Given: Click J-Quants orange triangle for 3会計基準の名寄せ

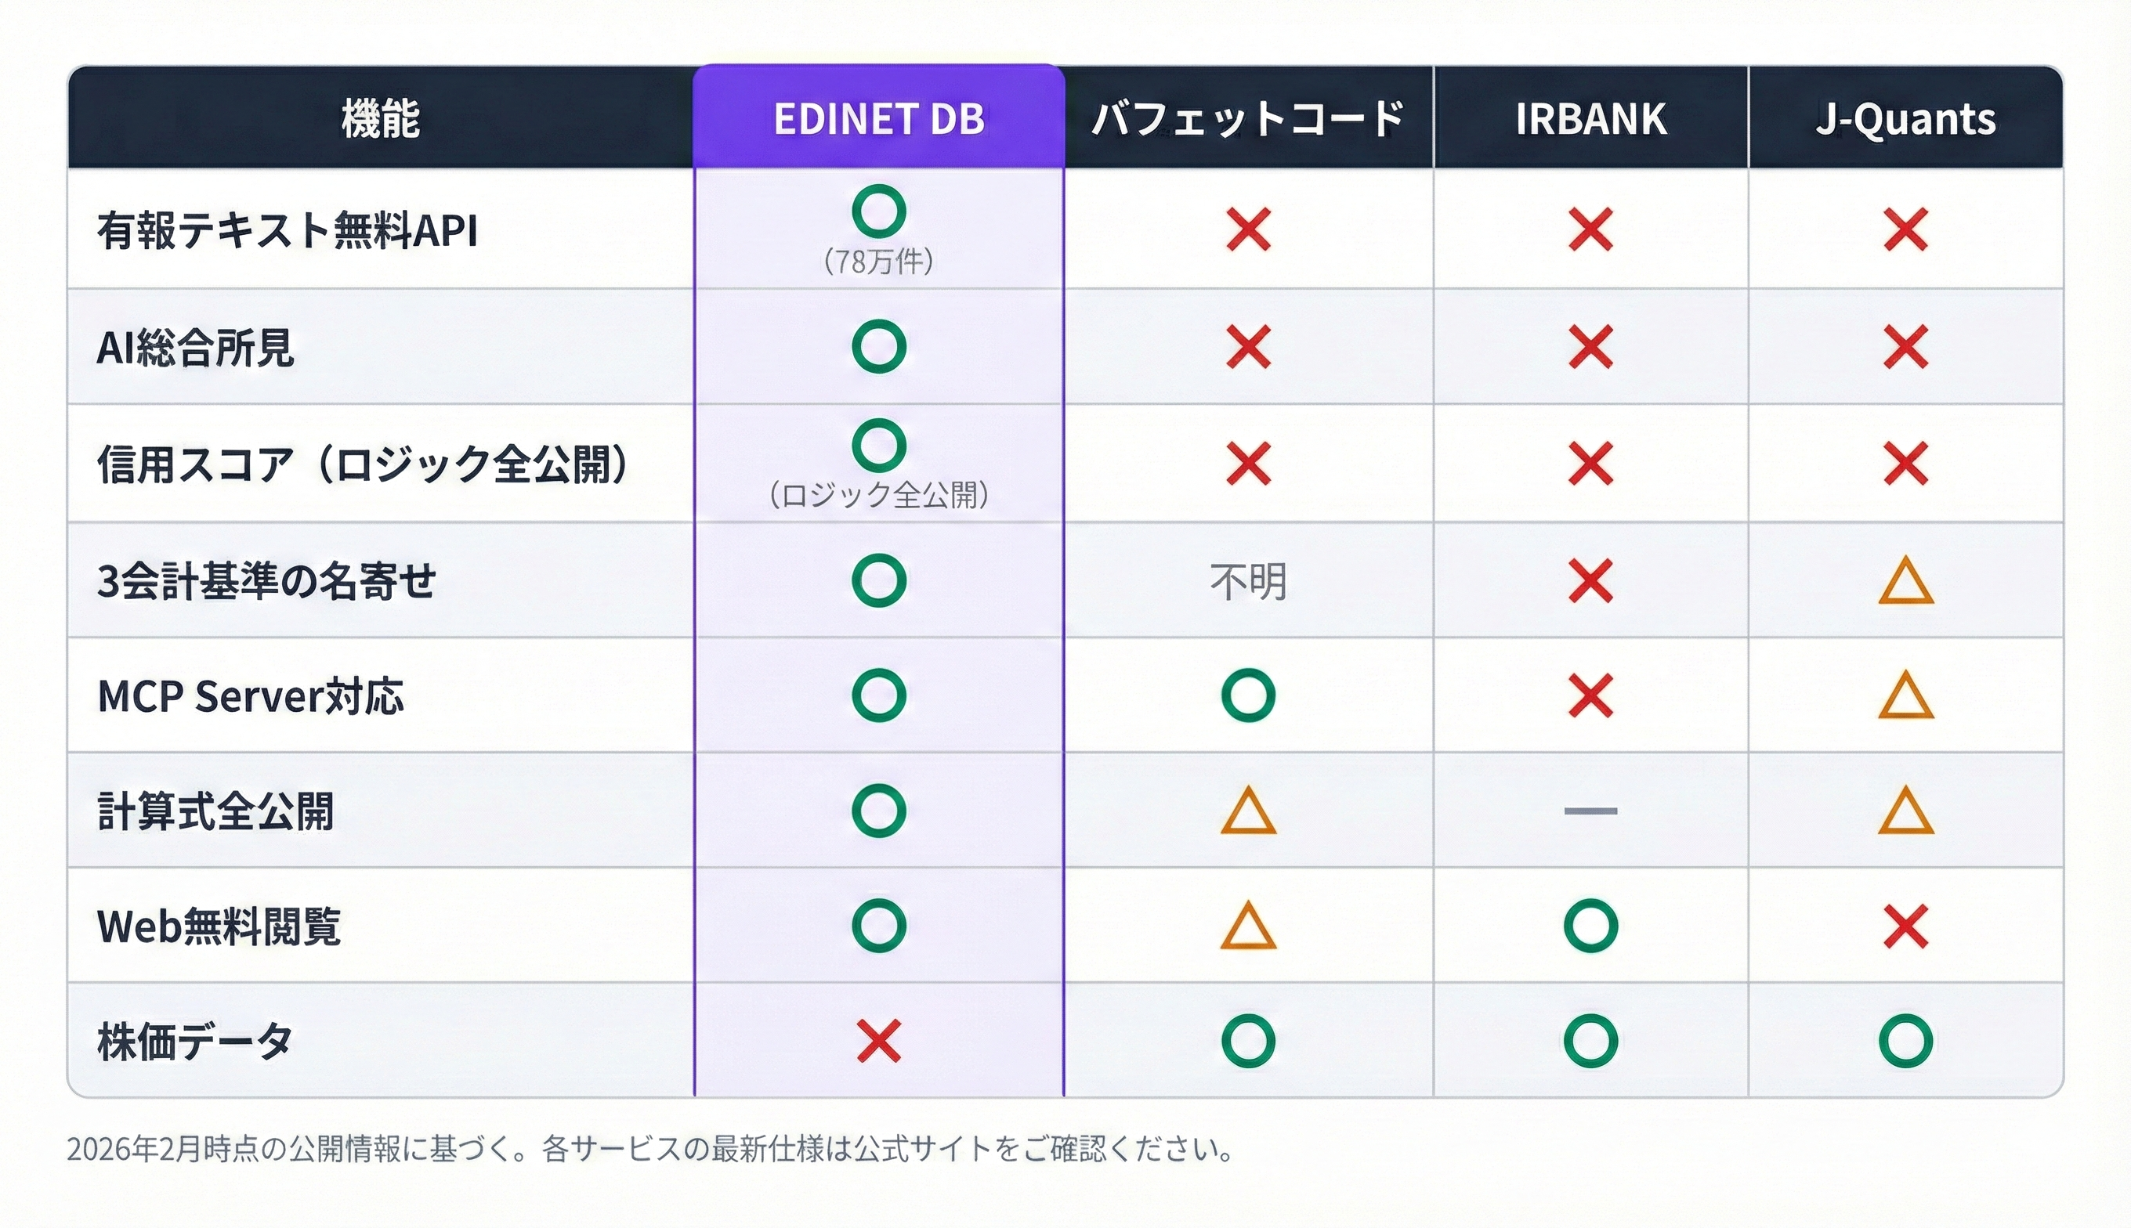Looking at the screenshot, I should coord(1905,582).
